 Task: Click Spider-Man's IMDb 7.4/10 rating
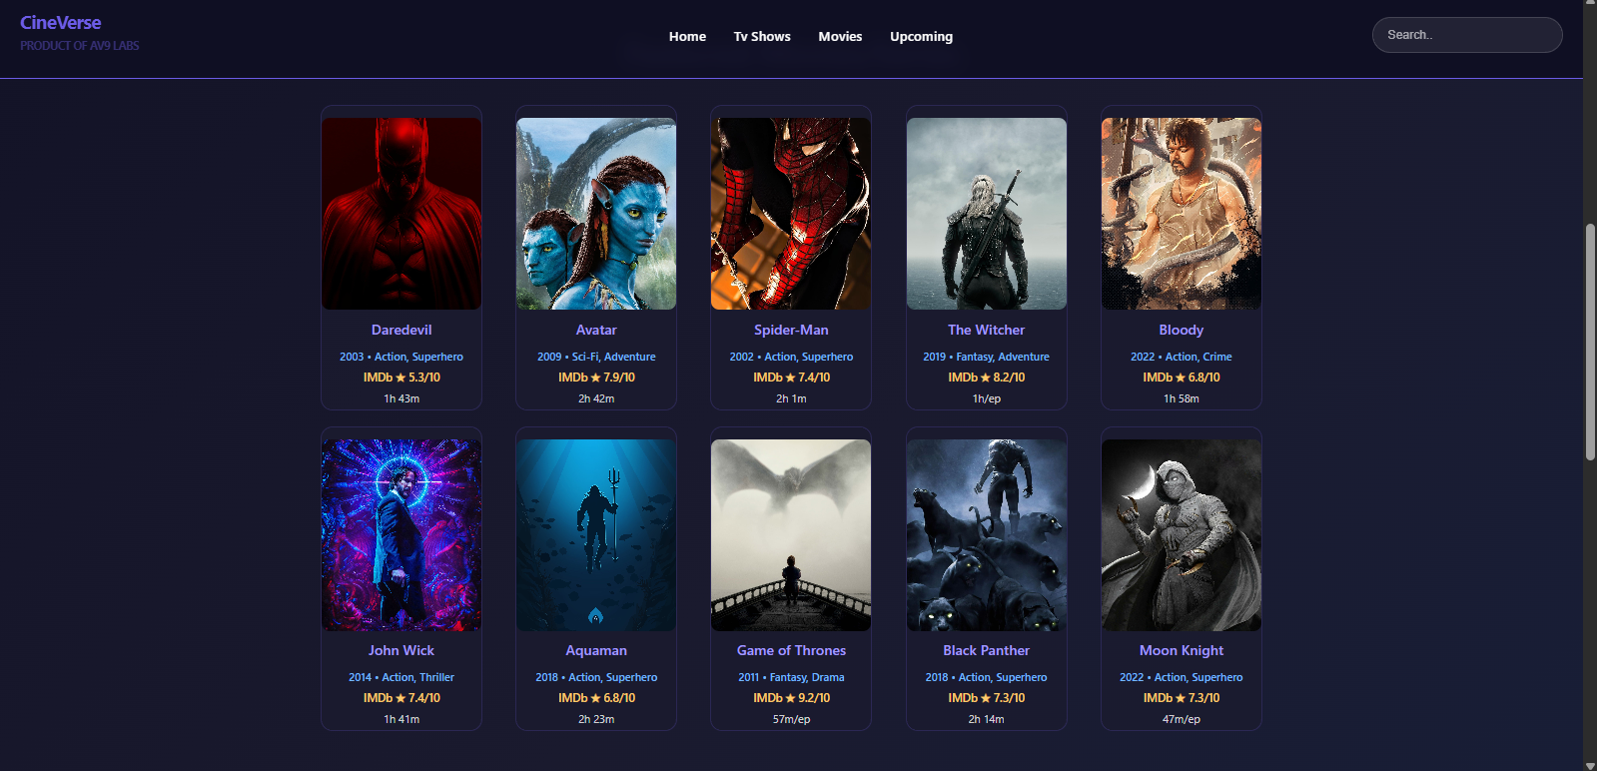[x=791, y=378]
